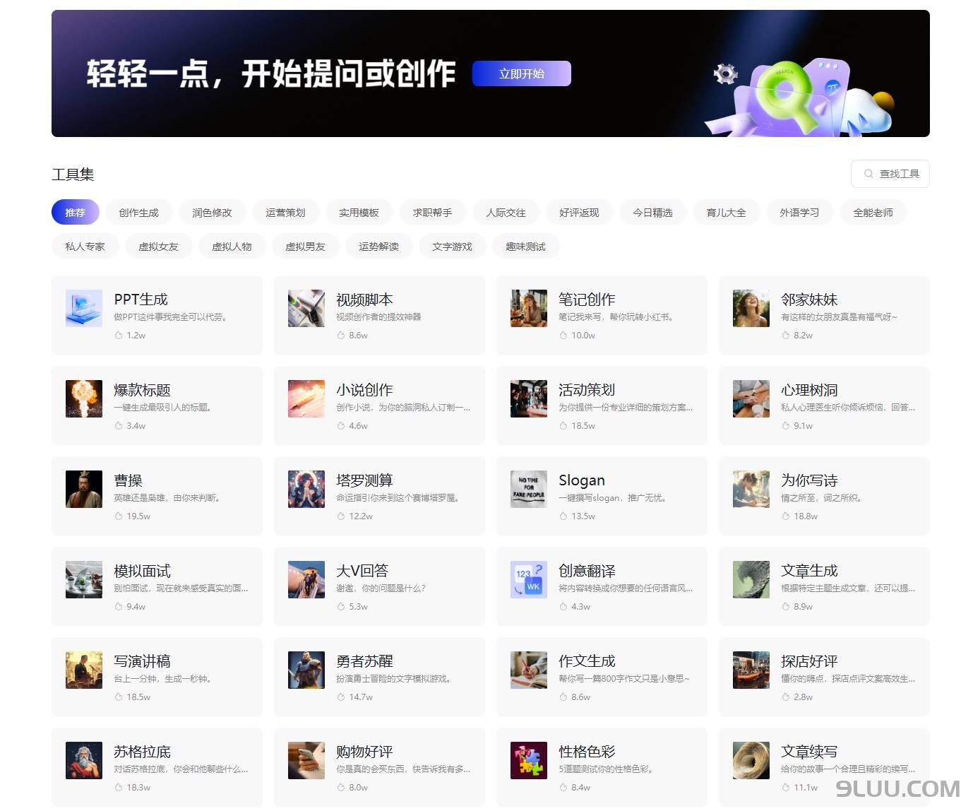
Task: Click the 笔记创作 card image
Action: [529, 308]
